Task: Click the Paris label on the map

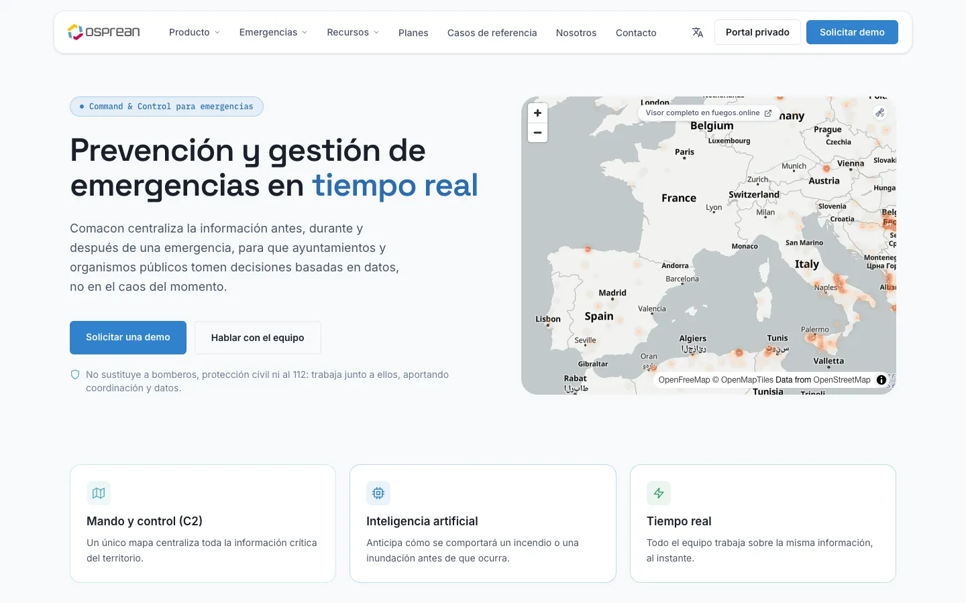Action: click(684, 152)
